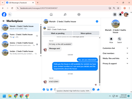Click Mariah's avatar beside 4143120941 message
132x99 pixels.
[x=45, y=82]
